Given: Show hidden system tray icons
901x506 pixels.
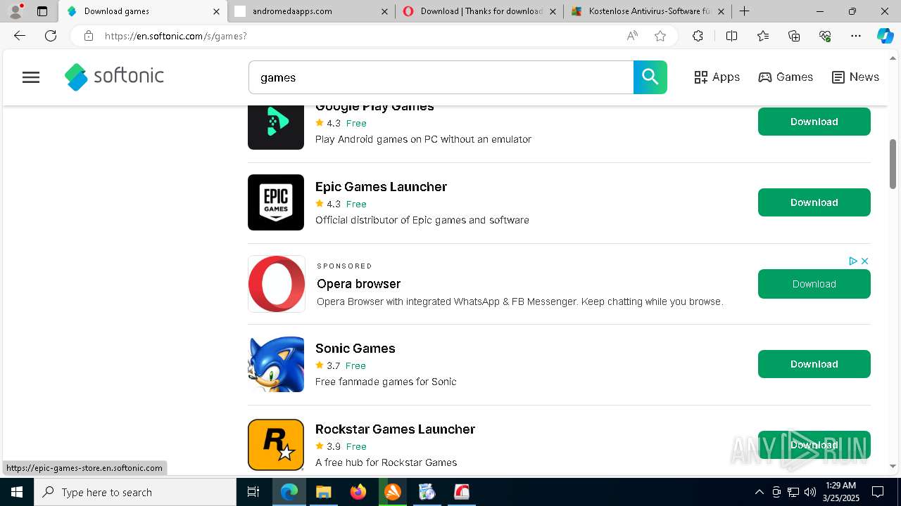Looking at the screenshot, I should tap(759, 492).
